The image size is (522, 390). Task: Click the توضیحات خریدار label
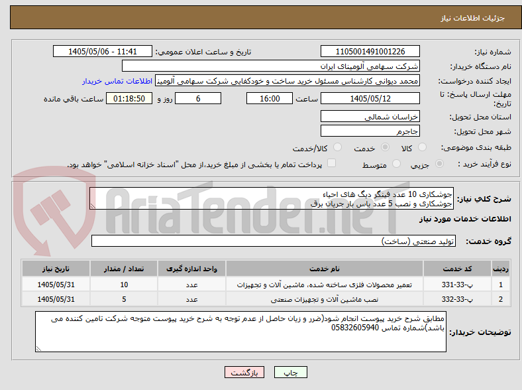click(480, 332)
